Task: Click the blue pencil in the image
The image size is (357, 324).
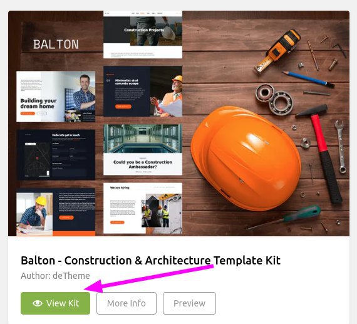Action: click(308, 79)
